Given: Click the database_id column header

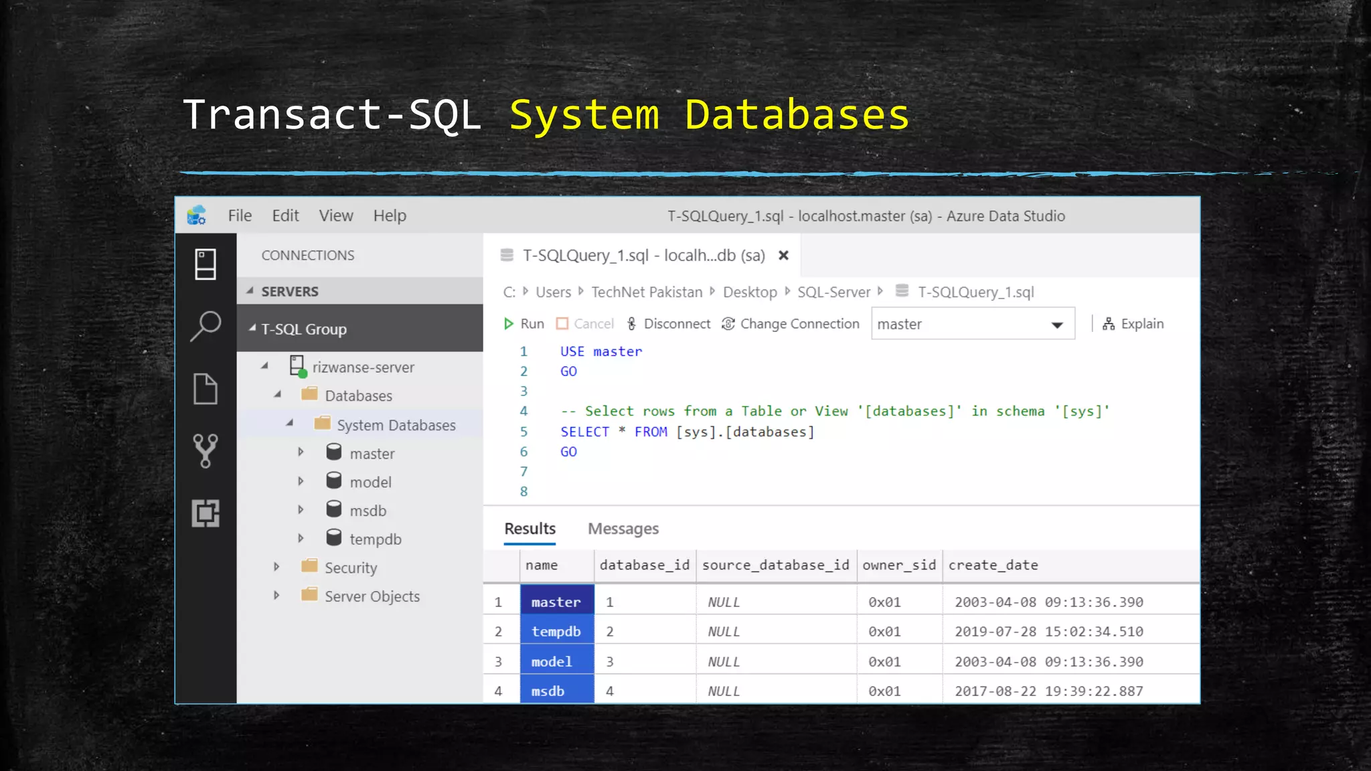Looking at the screenshot, I should (x=645, y=565).
